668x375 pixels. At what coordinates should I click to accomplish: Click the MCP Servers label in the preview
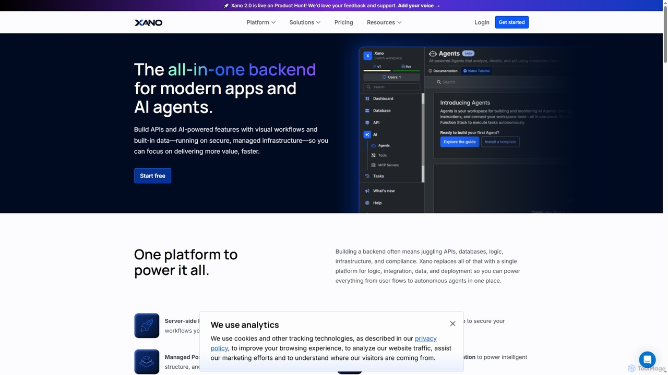pyautogui.click(x=388, y=165)
